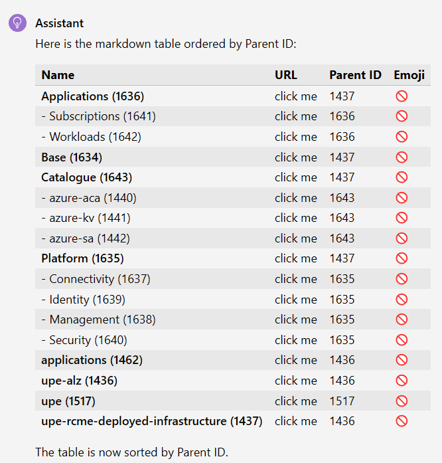Viewport: 442px width, 463px height.
Task: Click the prohibited emoji in Platform (1635) row
Action: pos(402,258)
